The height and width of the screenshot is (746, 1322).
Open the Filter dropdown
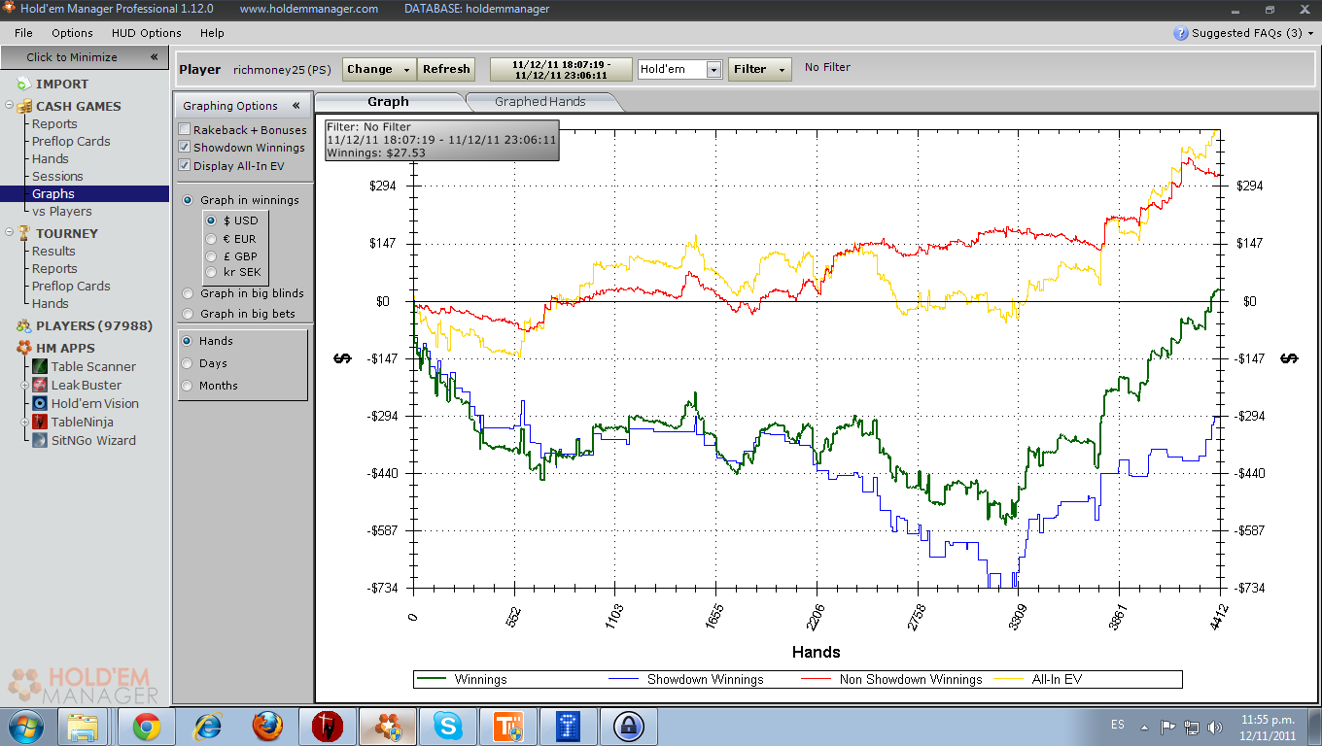pyautogui.click(x=759, y=69)
